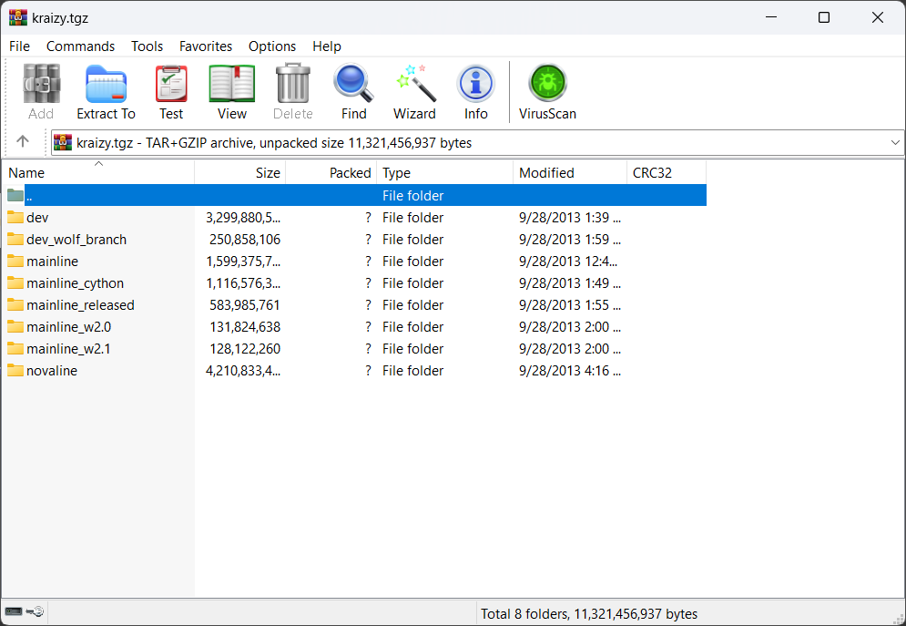906x626 pixels.
Task: Run VirusScan on the archive
Action: tap(547, 92)
